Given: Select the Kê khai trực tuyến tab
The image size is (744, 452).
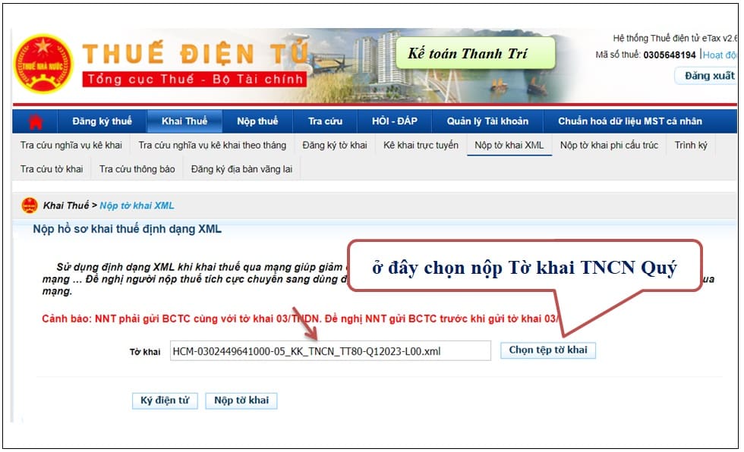Looking at the screenshot, I should pos(421,146).
